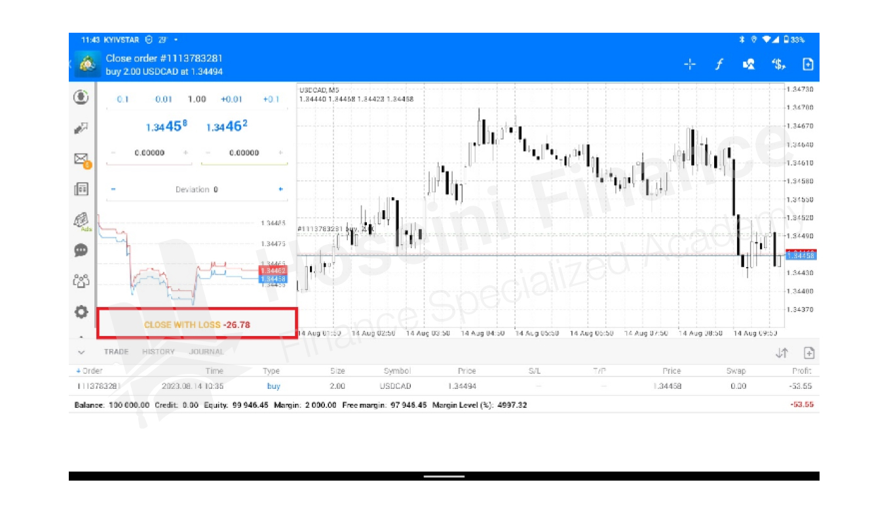
Task: Tap the 1.34462 ask price
Action: (227, 126)
